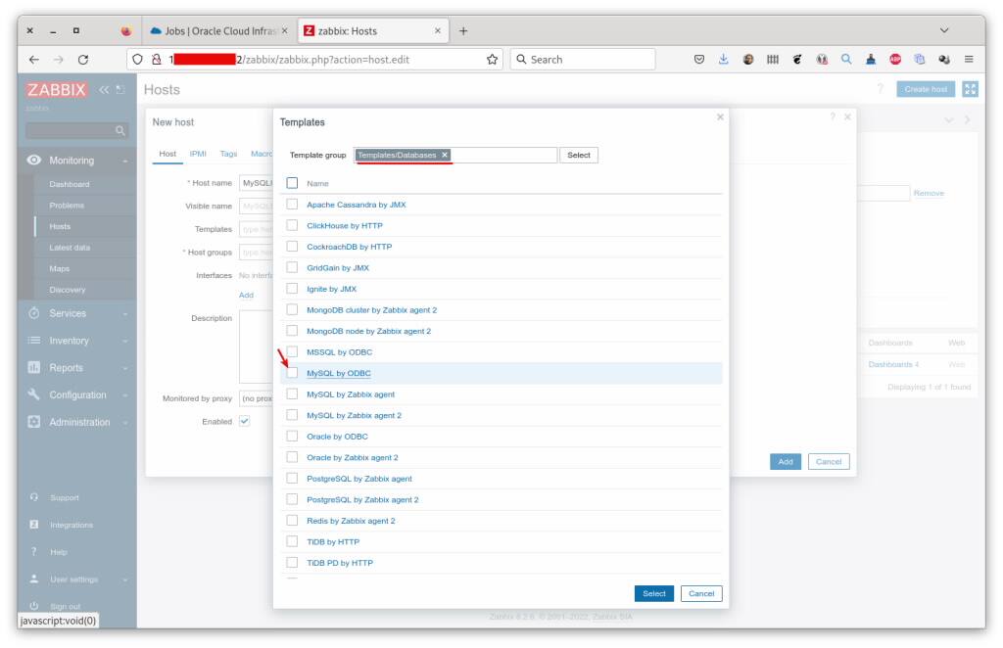Switch to the Host tab
The width and height of the screenshot is (1003, 648).
tap(167, 154)
